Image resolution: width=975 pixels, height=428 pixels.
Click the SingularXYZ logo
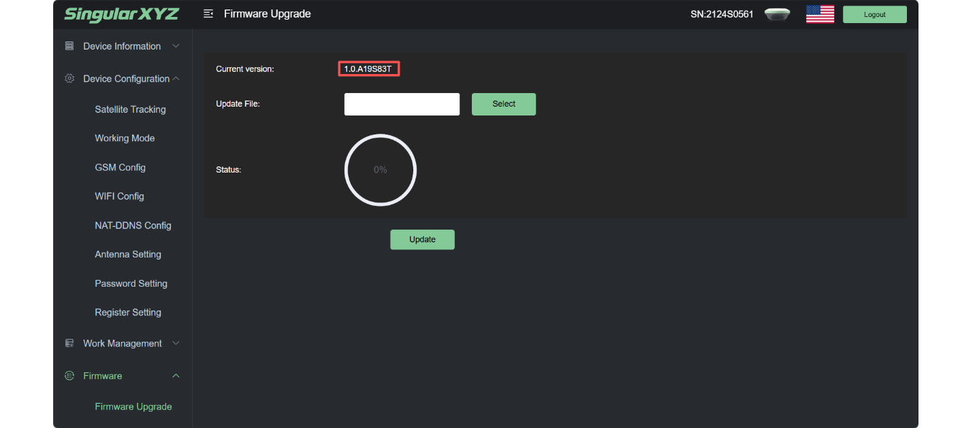point(121,14)
